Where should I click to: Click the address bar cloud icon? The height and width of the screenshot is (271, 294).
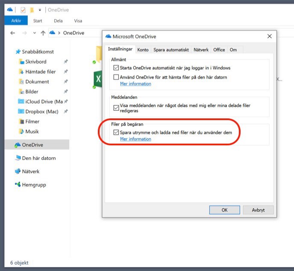52,32
